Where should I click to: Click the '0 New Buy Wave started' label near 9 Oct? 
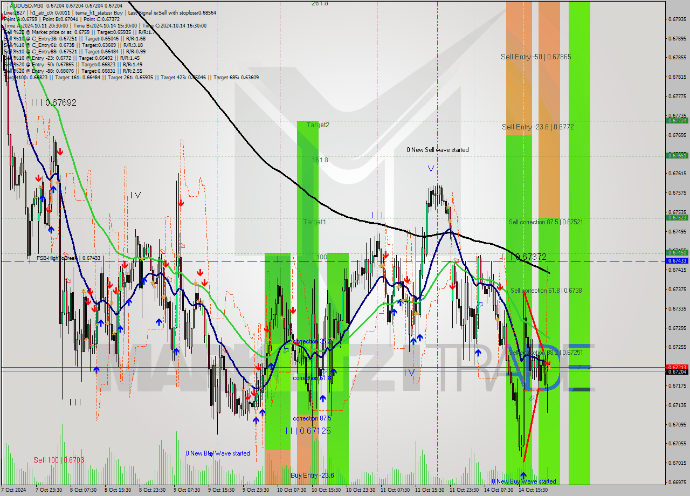coord(218,453)
